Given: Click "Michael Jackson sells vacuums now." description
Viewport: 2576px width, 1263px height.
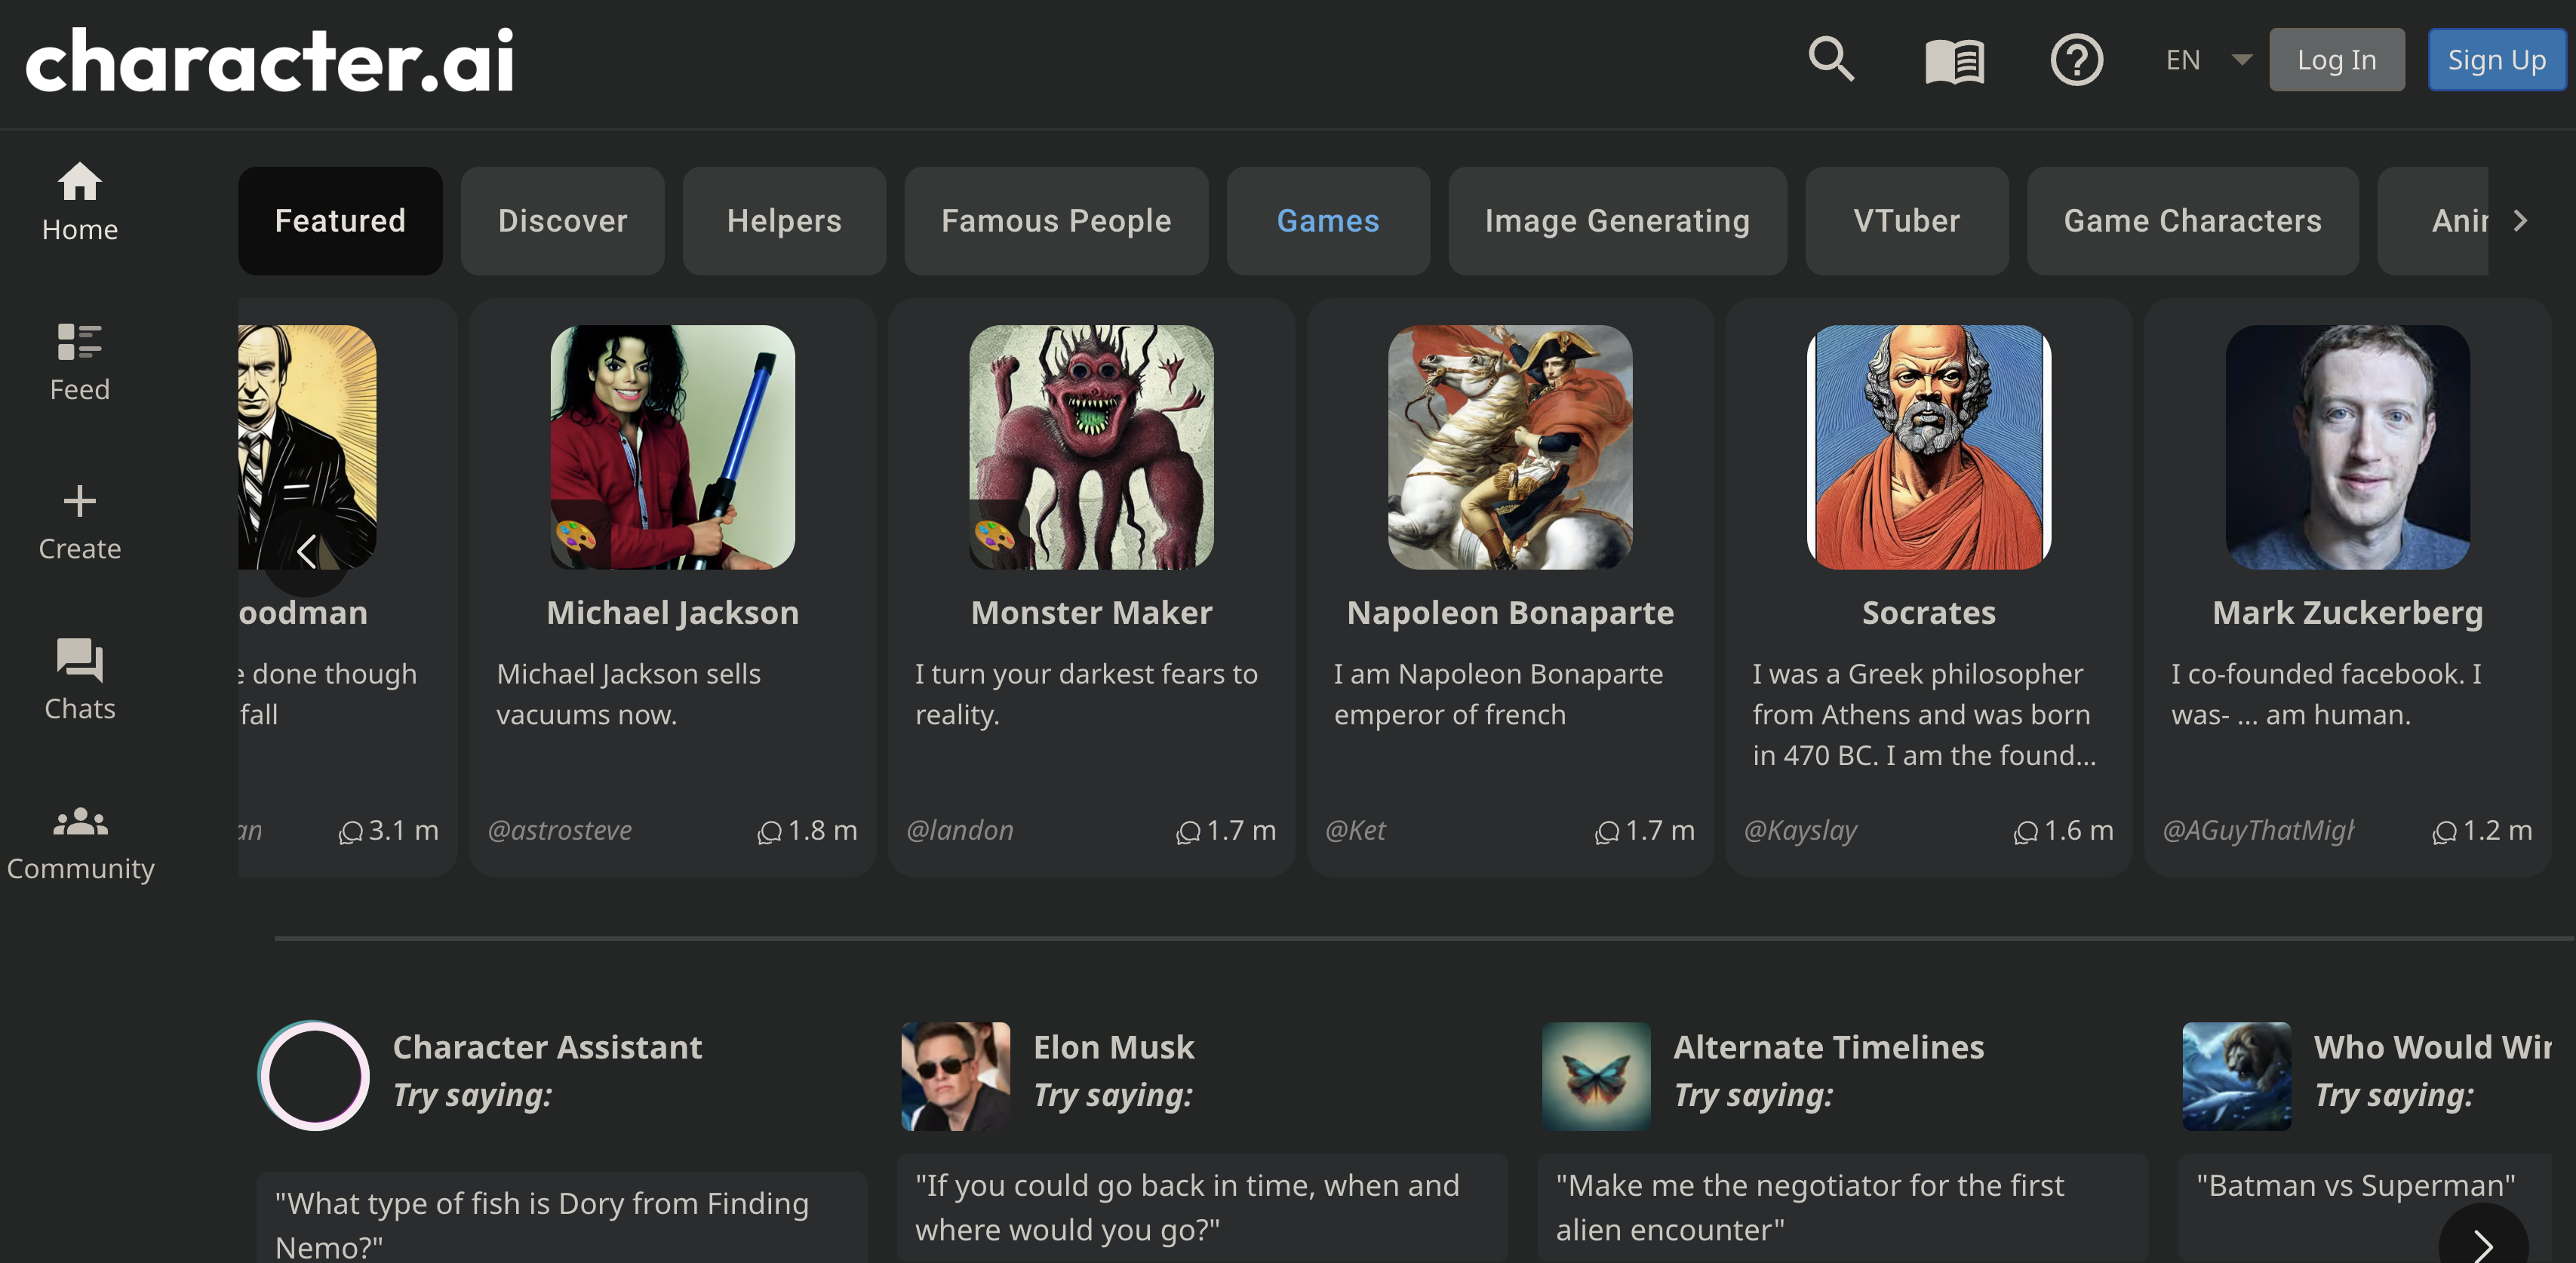Looking at the screenshot, I should tap(629, 694).
